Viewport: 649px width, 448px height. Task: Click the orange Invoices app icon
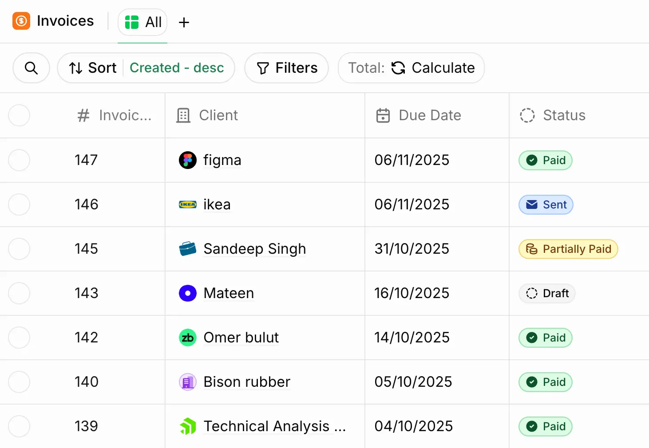tap(21, 21)
